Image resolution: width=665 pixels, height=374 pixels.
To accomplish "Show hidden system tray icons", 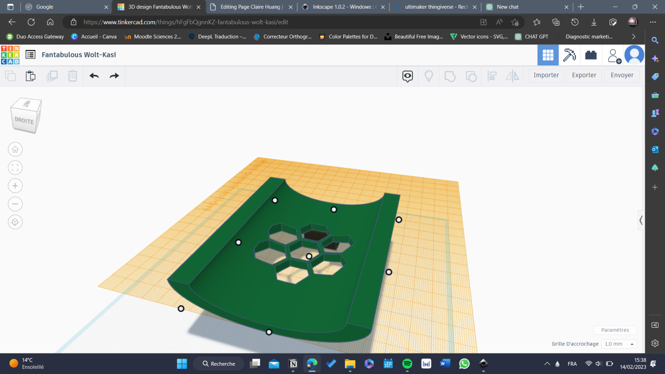I will tap(547, 364).
